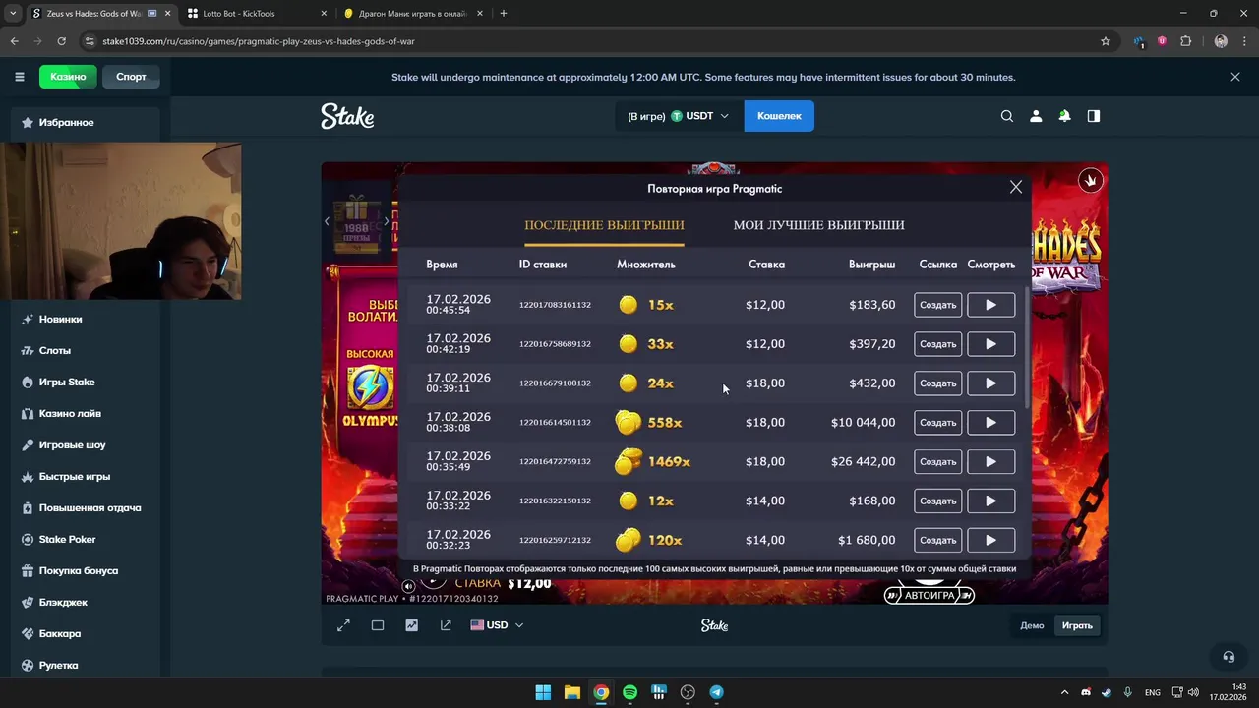Viewport: 1259px width, 708px height.
Task: Open Chrome from taskbar
Action: pos(601,692)
